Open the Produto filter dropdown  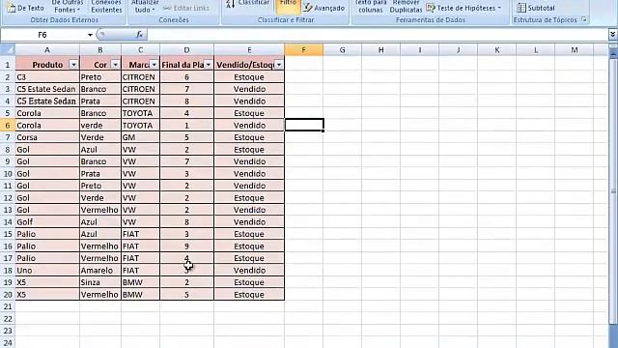73,65
